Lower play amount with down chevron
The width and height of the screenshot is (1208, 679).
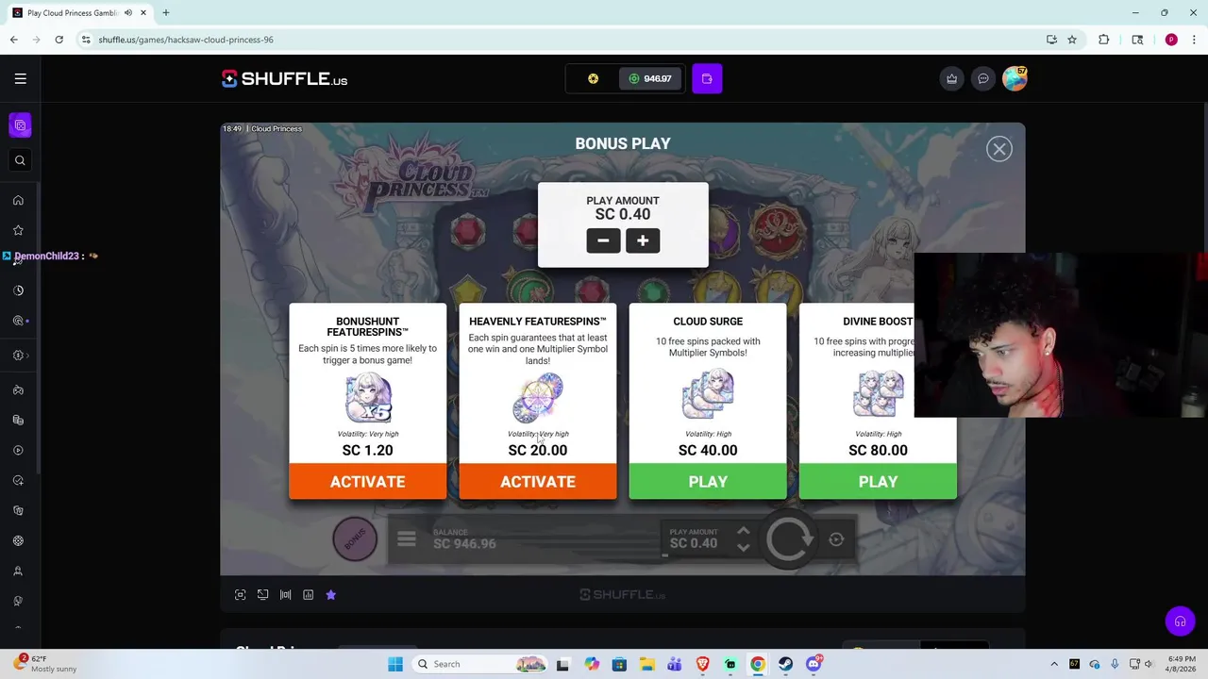(x=743, y=548)
